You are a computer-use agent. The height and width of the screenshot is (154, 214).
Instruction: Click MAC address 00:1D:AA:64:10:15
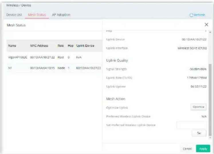click(x=42, y=68)
